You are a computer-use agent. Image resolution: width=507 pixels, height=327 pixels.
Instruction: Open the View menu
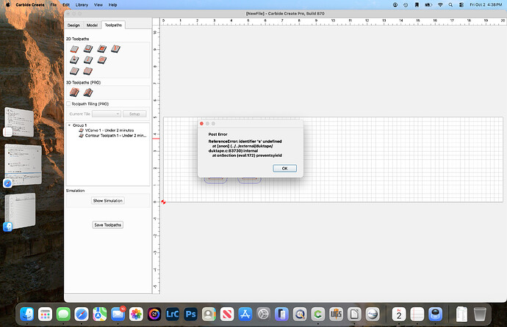coord(98,5)
